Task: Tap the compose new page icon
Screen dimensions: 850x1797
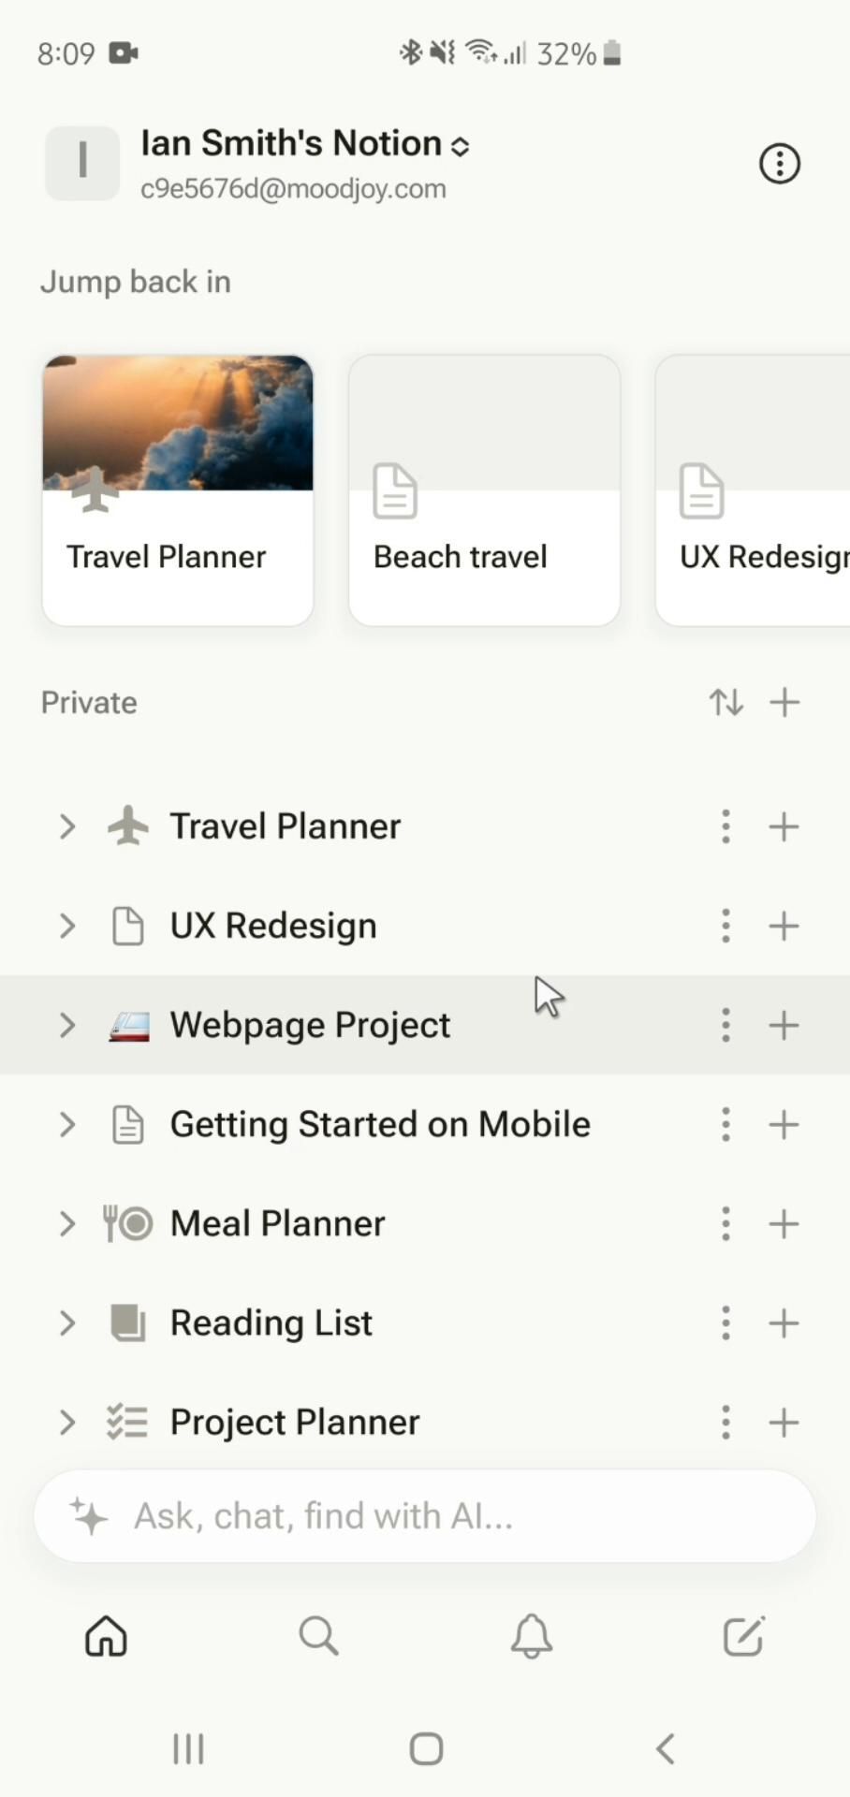Action: click(744, 1636)
